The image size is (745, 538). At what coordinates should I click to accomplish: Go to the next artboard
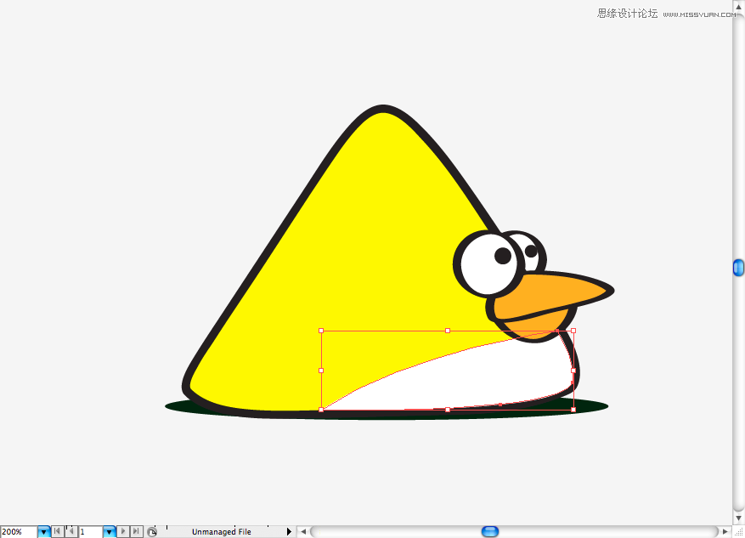tap(123, 531)
